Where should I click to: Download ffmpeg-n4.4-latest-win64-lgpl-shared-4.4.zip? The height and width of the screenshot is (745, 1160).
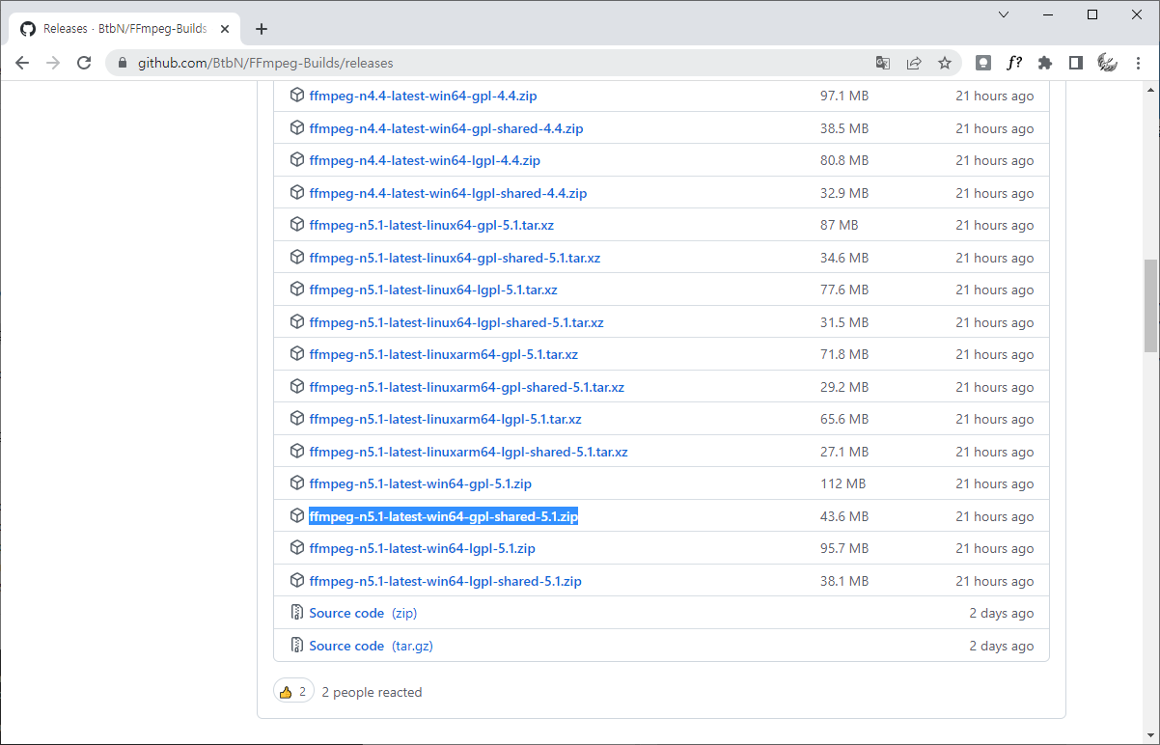tap(448, 193)
